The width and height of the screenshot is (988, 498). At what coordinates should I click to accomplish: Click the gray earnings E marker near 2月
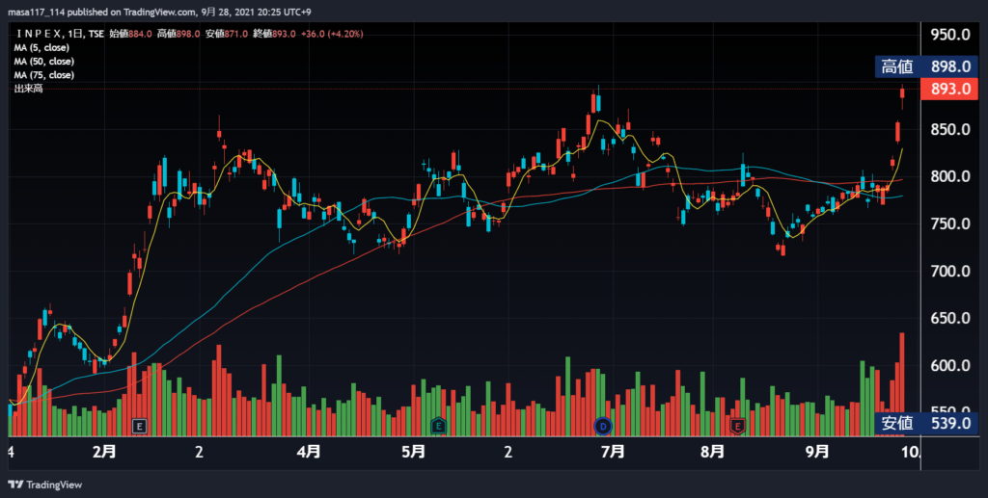140,427
